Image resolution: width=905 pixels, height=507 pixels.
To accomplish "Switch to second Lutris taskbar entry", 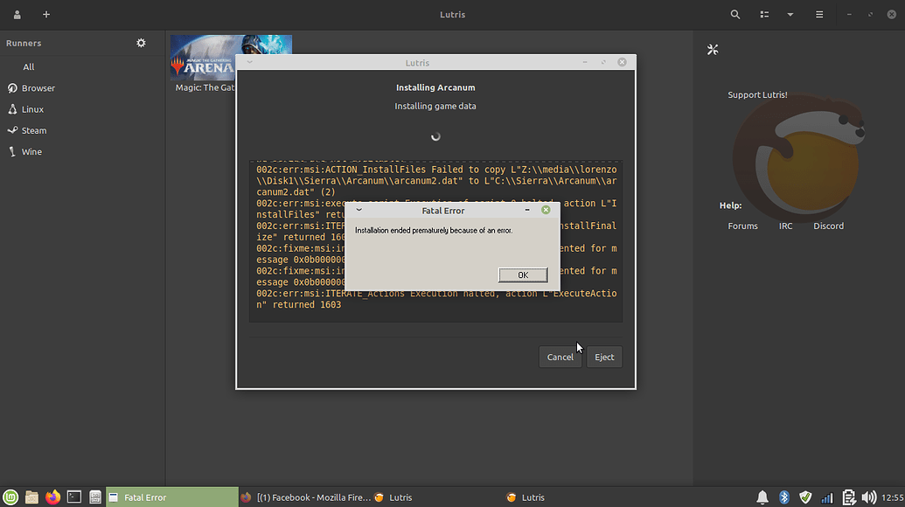I will tap(570, 497).
